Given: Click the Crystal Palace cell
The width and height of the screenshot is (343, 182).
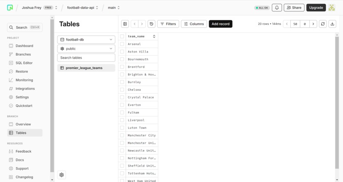Looking at the screenshot, I should 142,98.
